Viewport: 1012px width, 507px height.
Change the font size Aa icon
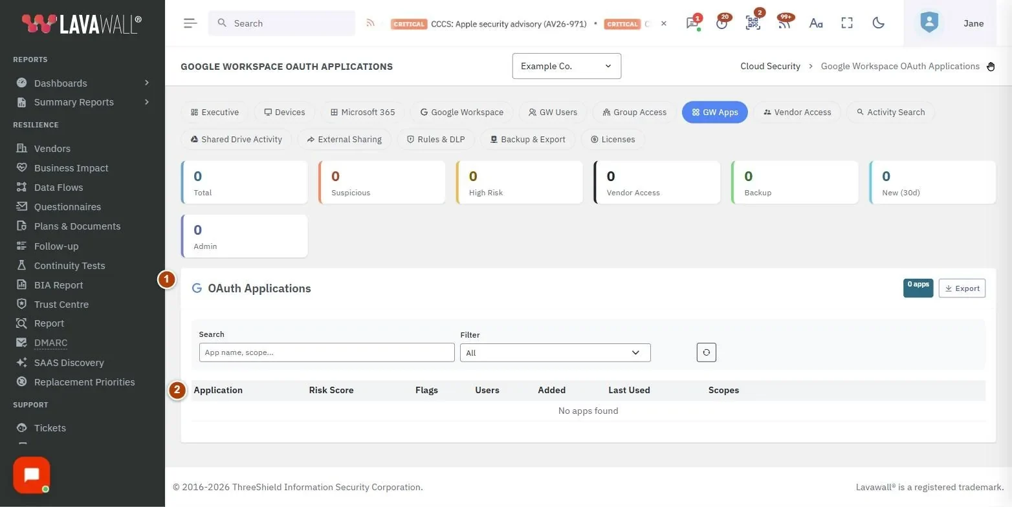click(816, 23)
